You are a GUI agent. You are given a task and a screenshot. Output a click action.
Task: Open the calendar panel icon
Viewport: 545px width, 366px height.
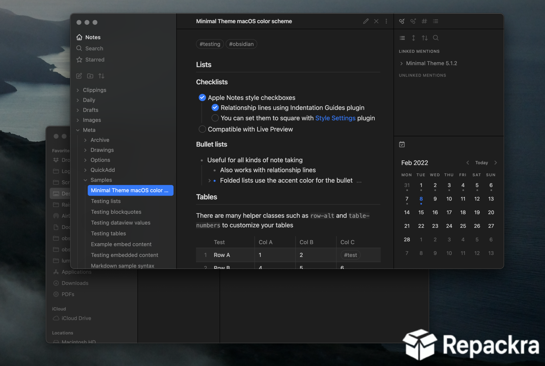[x=402, y=144]
